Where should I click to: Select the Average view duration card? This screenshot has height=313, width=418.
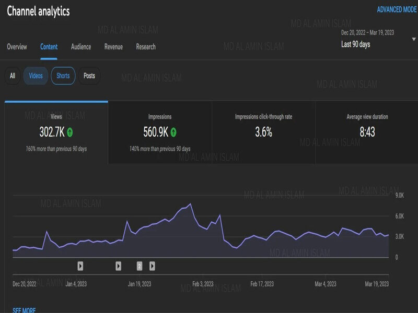(x=367, y=133)
